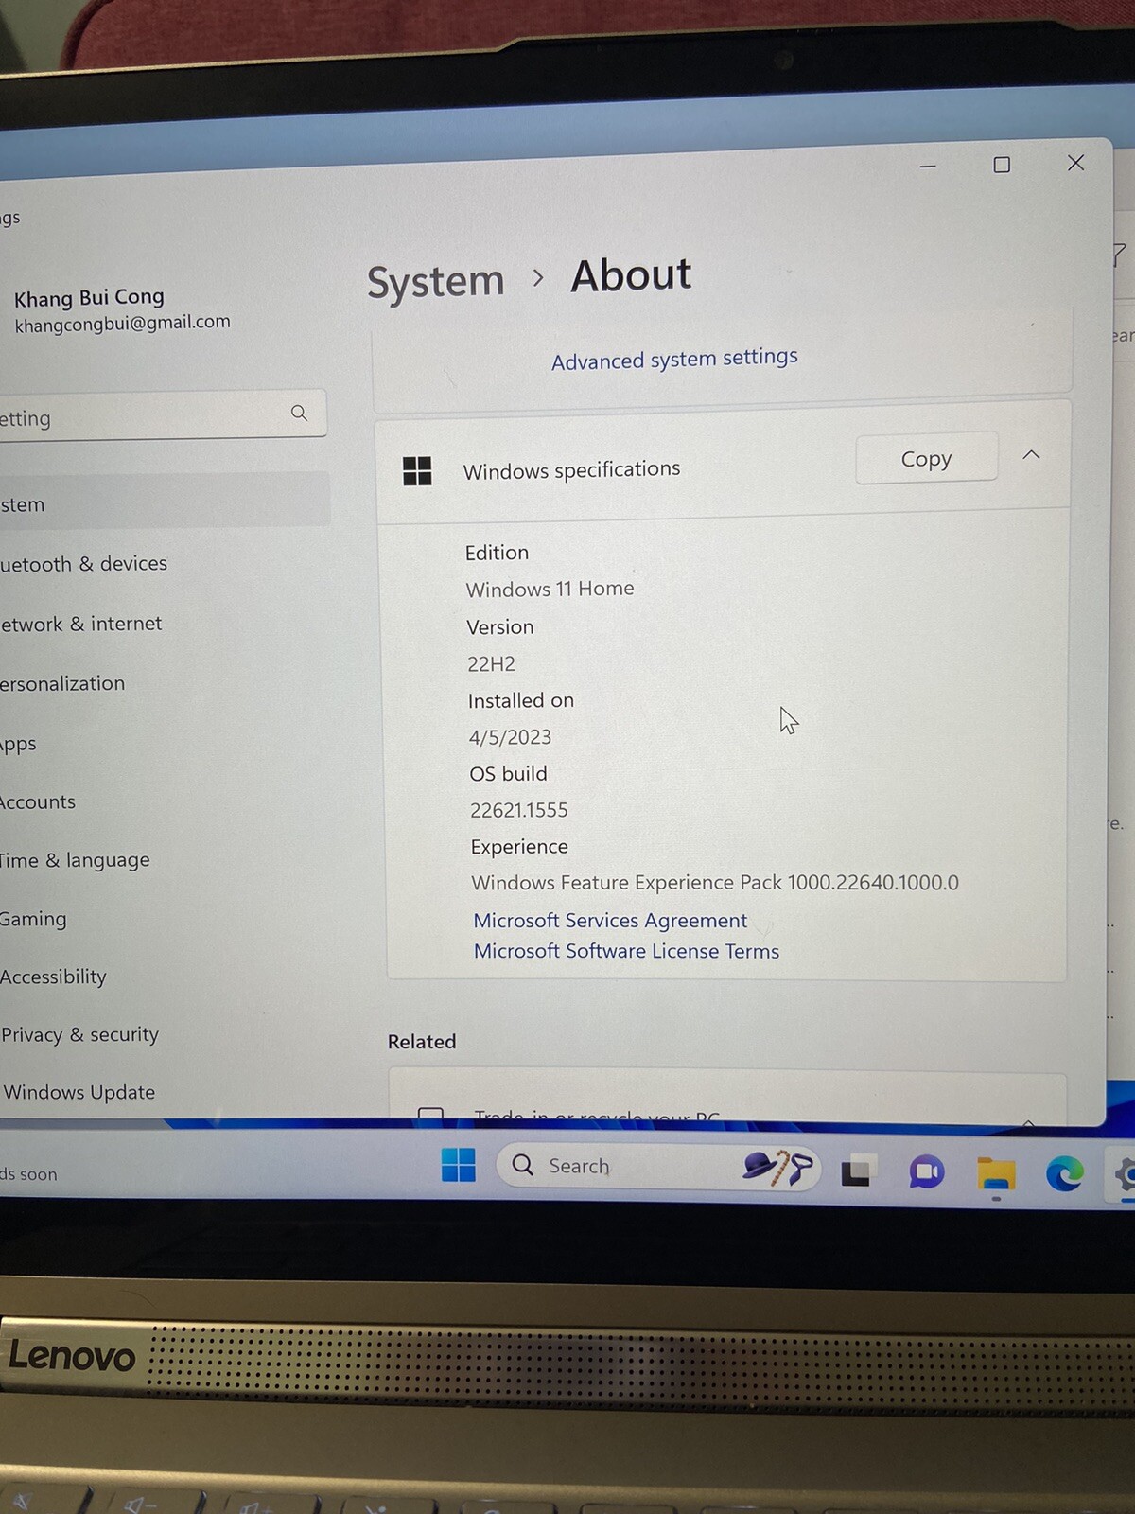1135x1514 pixels.
Task: Click the Windows logo beside Windows specifications
Action: (417, 470)
